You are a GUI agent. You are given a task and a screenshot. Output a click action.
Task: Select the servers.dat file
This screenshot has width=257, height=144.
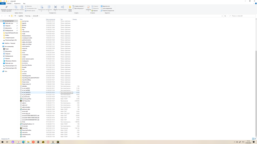pyautogui.click(x=25, y=111)
